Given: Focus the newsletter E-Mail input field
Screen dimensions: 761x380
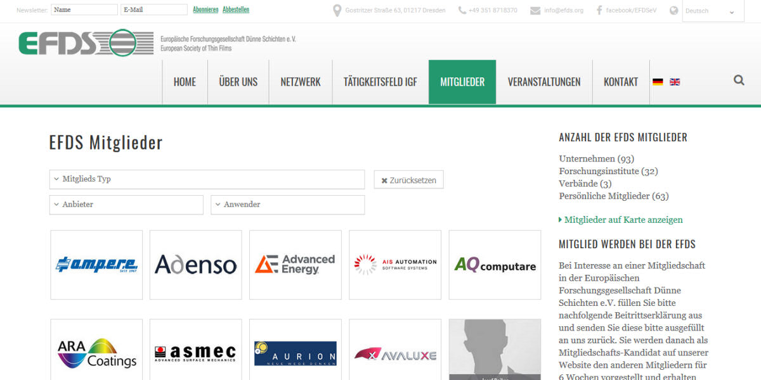Looking at the screenshot, I should tap(154, 9).
